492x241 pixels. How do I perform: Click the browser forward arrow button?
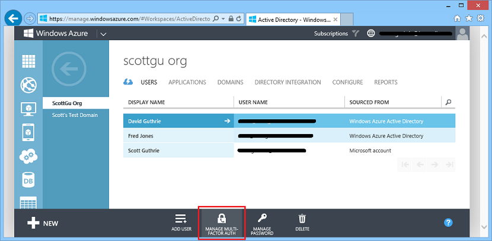point(30,19)
